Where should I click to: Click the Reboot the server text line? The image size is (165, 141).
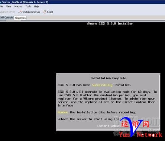(x=95, y=119)
